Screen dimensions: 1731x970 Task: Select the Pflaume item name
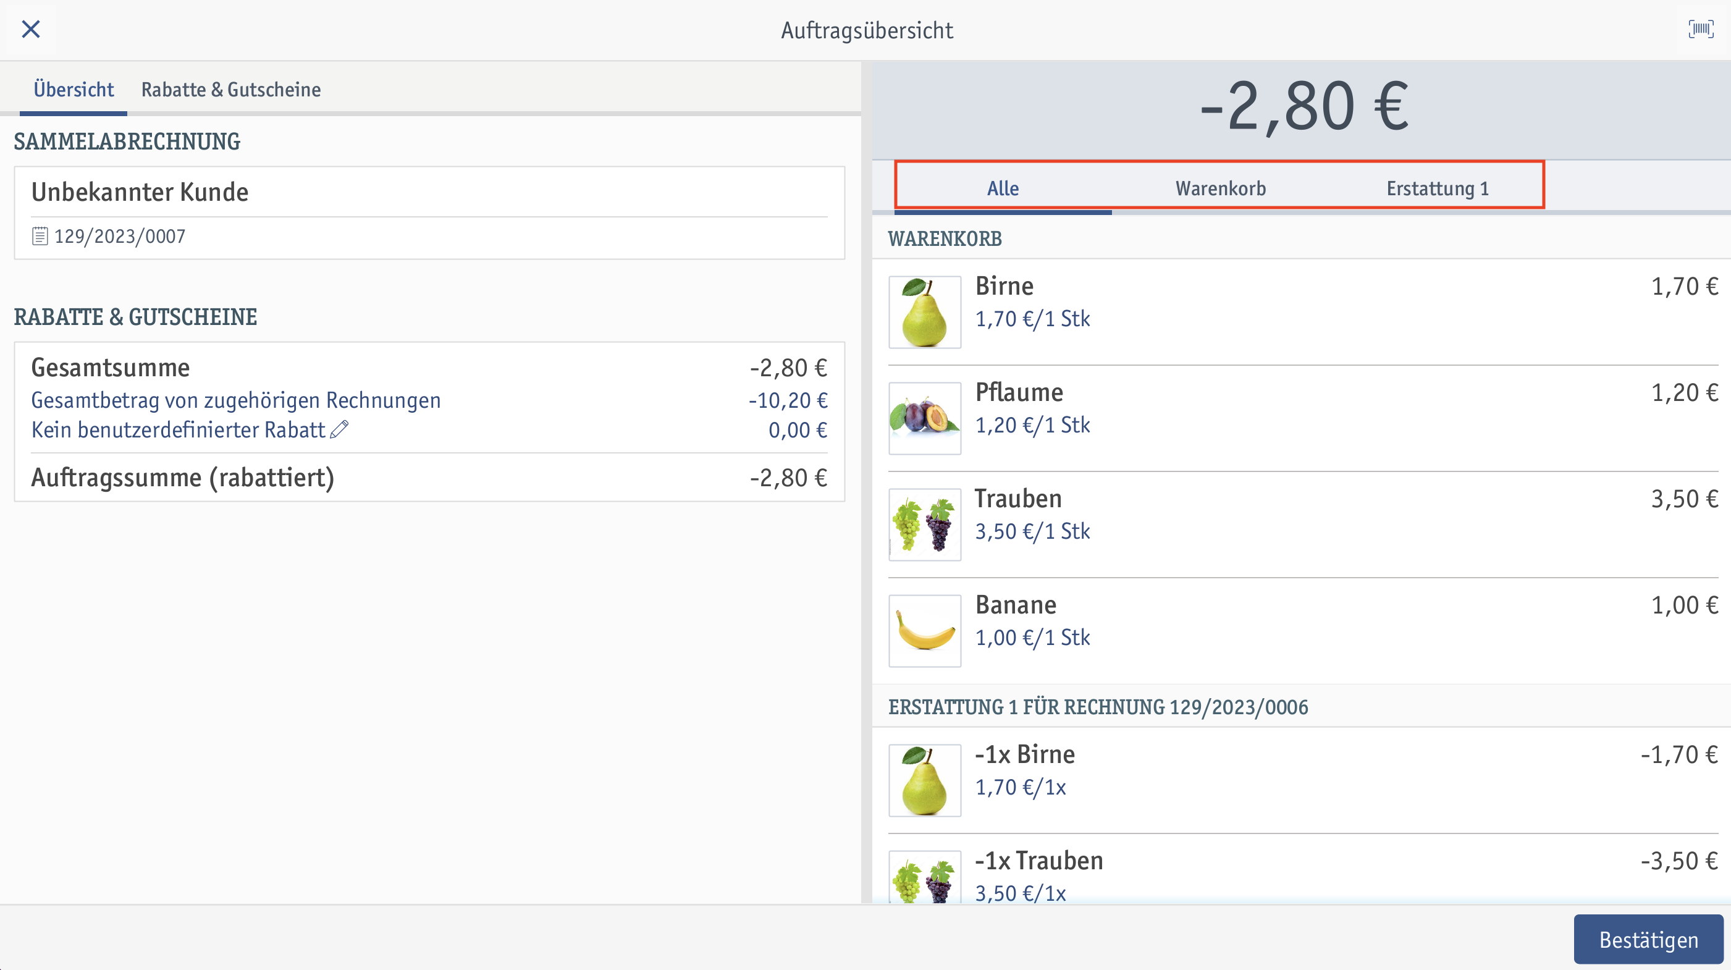[x=1019, y=392]
